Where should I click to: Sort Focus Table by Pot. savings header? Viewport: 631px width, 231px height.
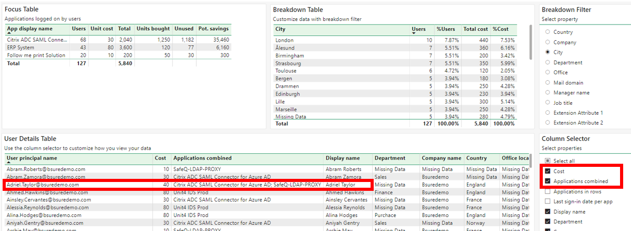[x=213, y=29]
